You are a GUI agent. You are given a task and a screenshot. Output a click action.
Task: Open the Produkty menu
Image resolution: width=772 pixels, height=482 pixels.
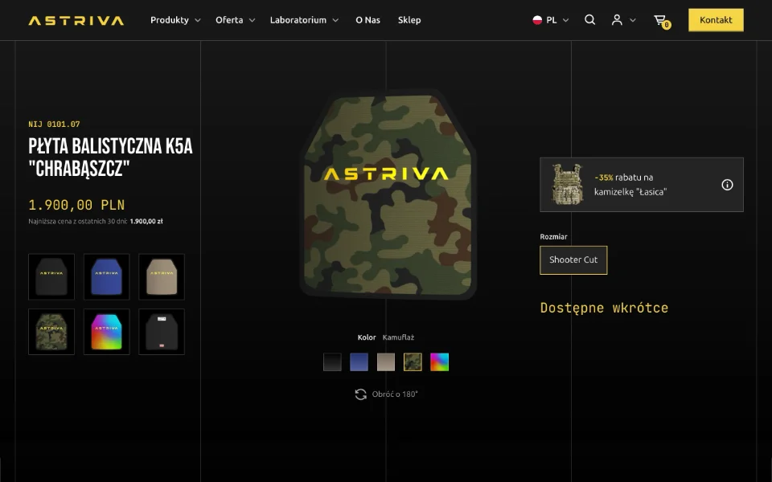coord(170,20)
